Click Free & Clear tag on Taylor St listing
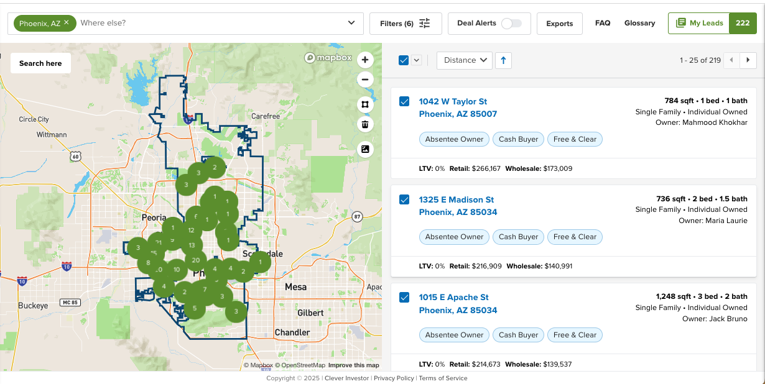 pos(575,139)
